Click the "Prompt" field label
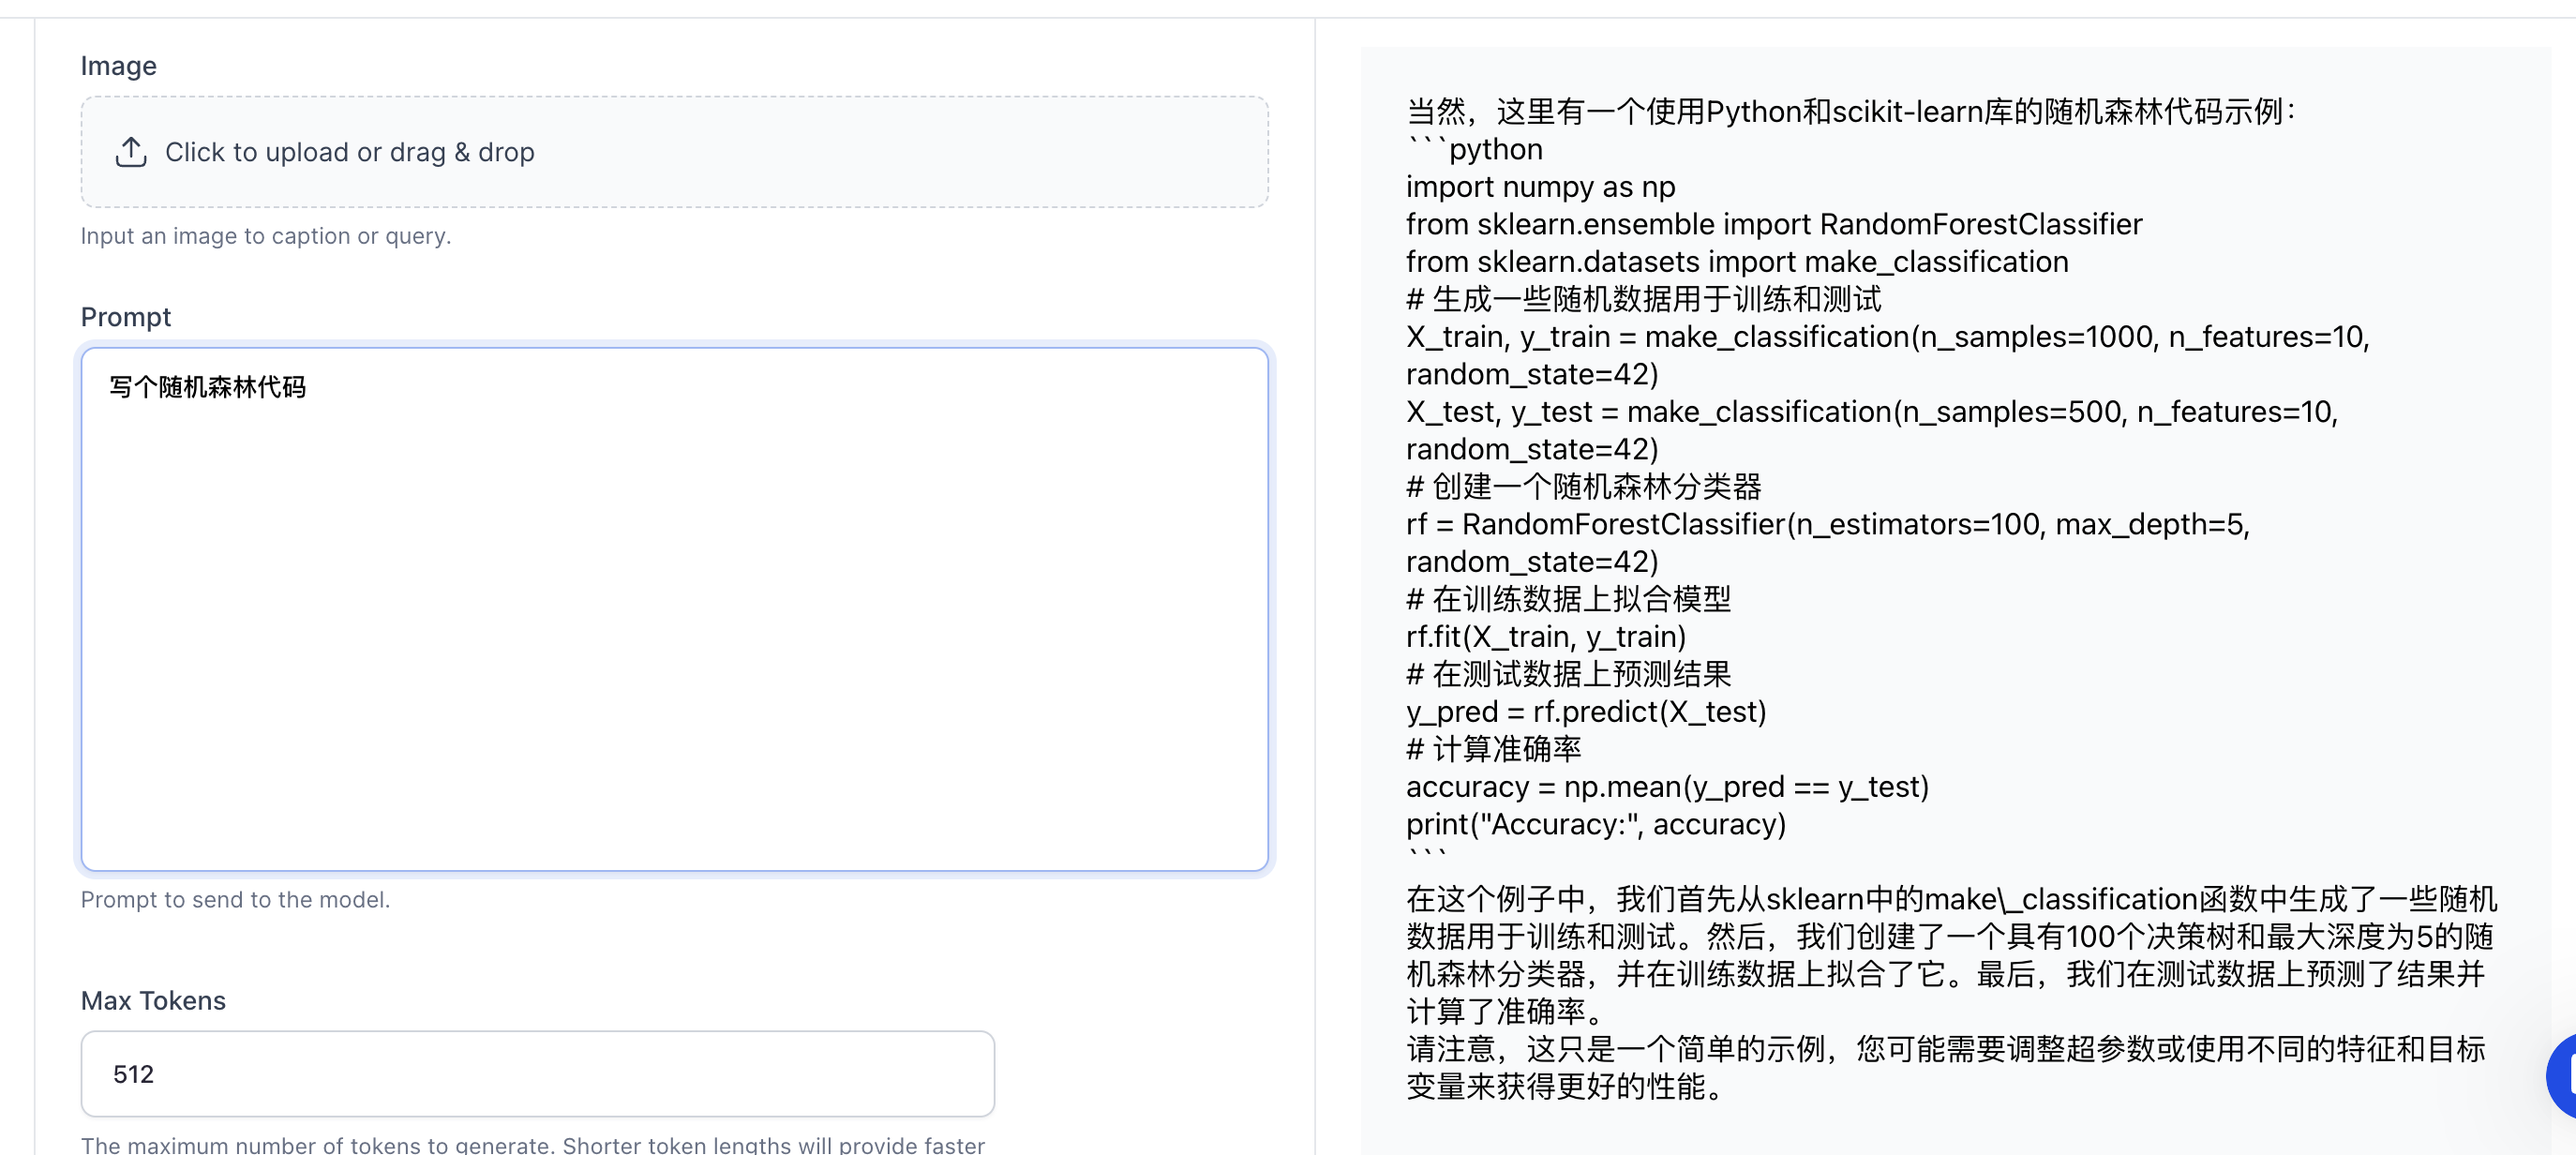The image size is (2576, 1155). pyautogui.click(x=125, y=317)
